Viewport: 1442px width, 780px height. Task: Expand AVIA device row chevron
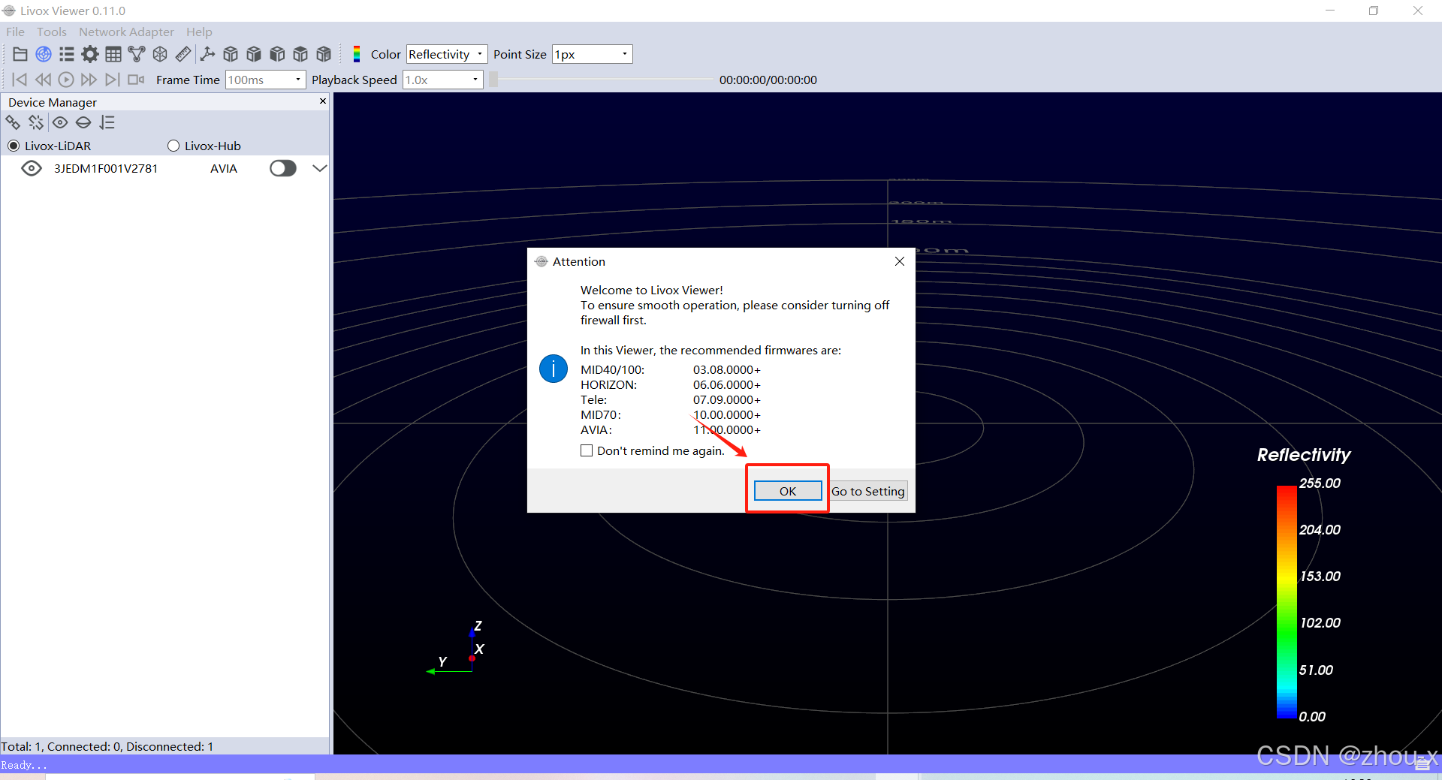click(320, 168)
